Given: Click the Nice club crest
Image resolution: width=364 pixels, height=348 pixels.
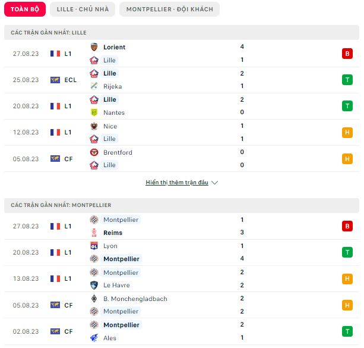Looking at the screenshot, I should pos(94,126).
